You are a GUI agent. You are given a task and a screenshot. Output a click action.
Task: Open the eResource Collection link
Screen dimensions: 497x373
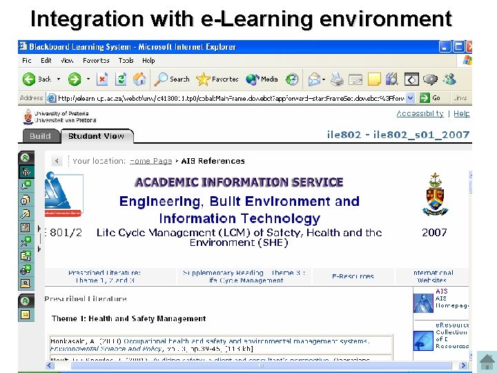point(452,336)
